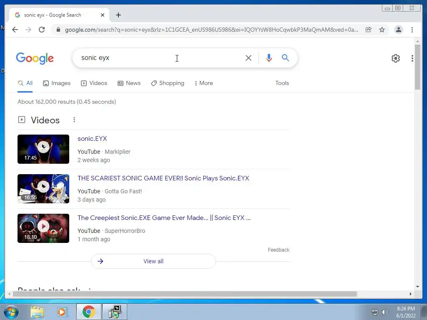Play the Gotta Go Fast video thumbnail
The image size is (427, 320).
tap(43, 189)
